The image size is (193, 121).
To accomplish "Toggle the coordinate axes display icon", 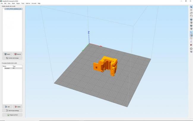I will pos(191,32).
